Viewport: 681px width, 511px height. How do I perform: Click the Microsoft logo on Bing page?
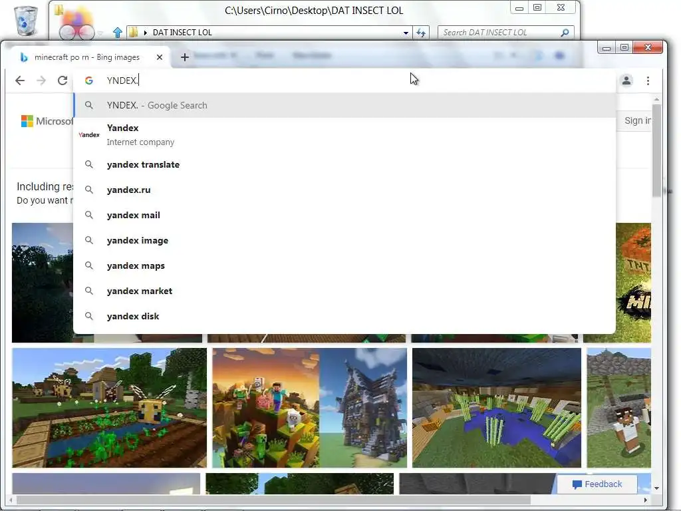pos(47,121)
